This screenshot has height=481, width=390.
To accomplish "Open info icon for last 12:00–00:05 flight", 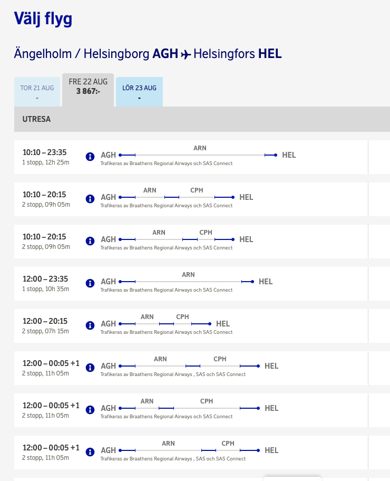I will click(x=90, y=451).
